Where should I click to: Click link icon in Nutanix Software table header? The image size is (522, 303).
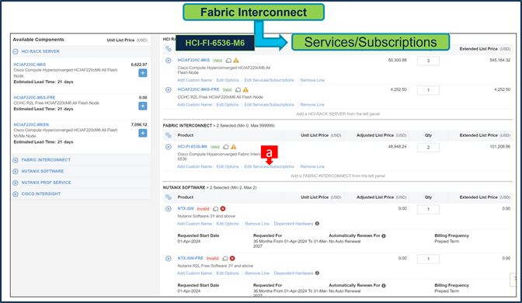click(x=169, y=197)
